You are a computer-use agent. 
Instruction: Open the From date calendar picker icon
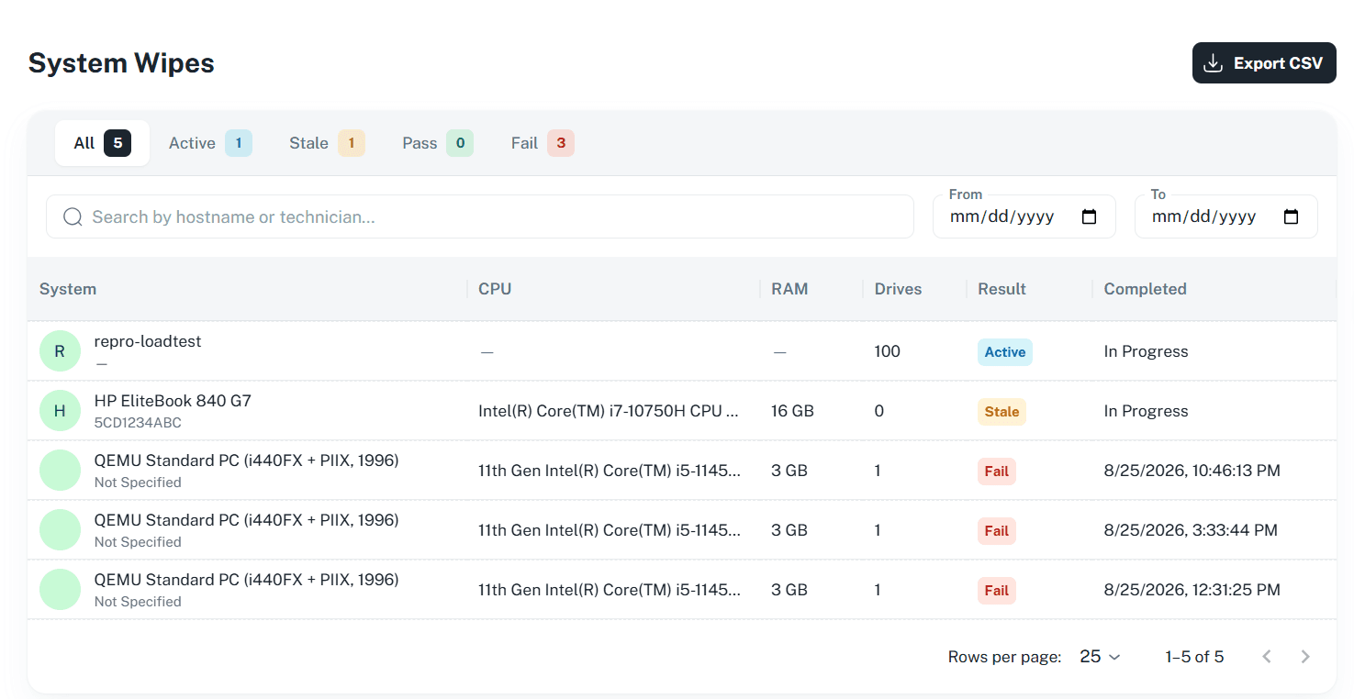coord(1089,217)
